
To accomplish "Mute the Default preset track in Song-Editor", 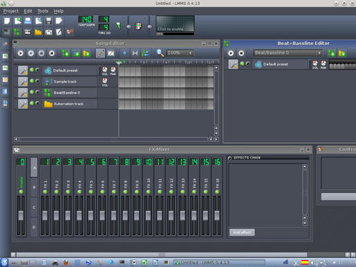I will pos(32,70).
